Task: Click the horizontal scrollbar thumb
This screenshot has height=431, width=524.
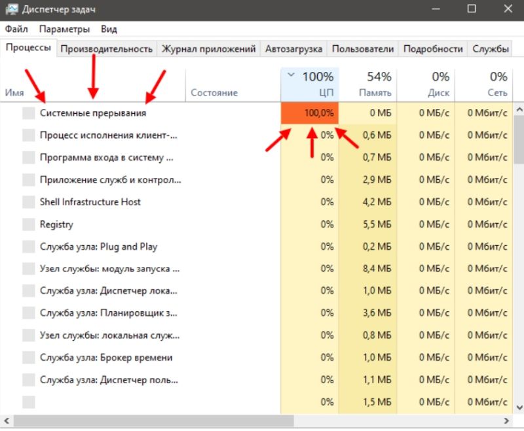Action: coord(154,421)
